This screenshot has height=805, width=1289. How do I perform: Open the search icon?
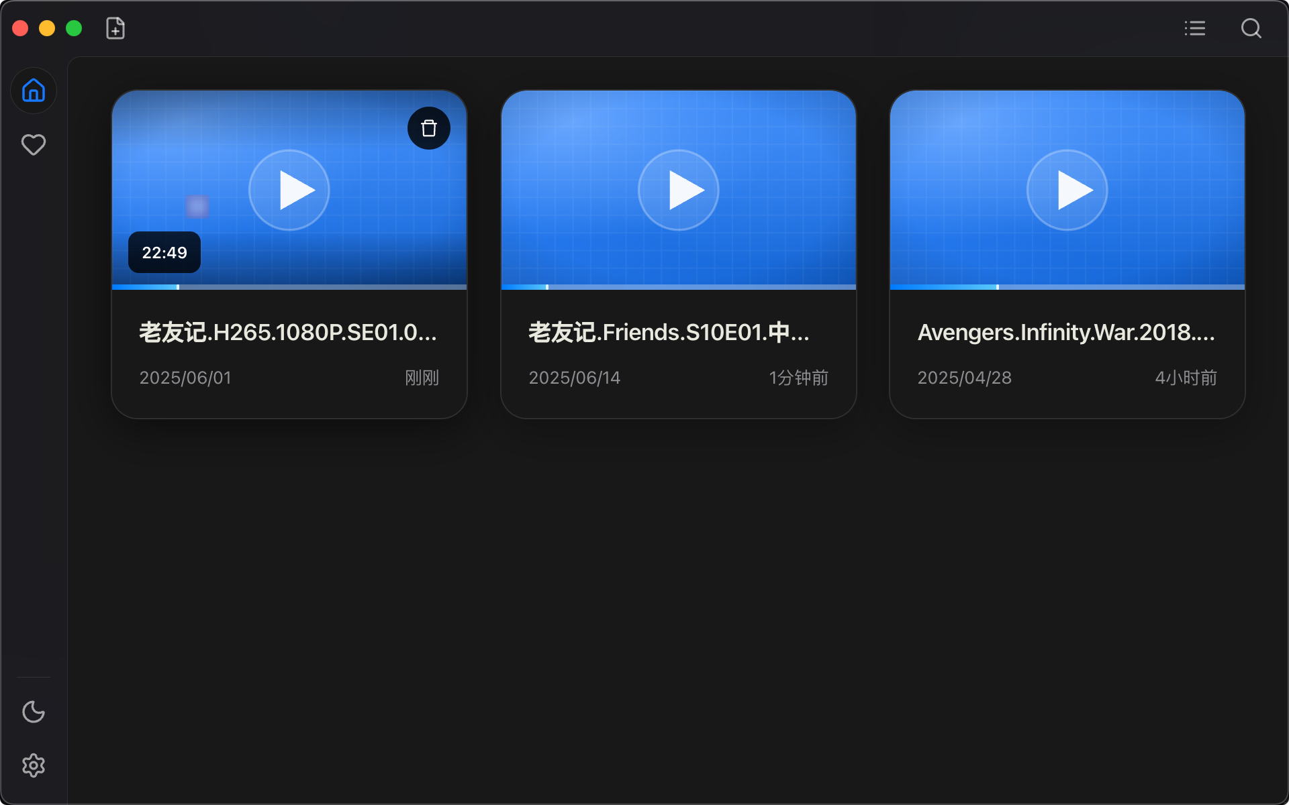coord(1251,28)
